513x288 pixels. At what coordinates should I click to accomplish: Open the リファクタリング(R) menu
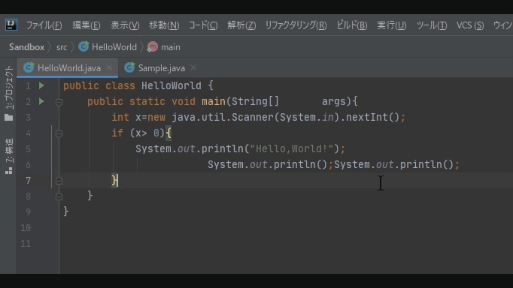tap(296, 25)
